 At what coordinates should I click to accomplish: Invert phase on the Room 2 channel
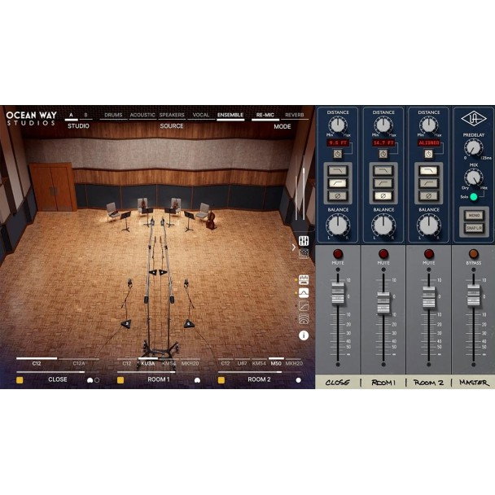point(429,195)
